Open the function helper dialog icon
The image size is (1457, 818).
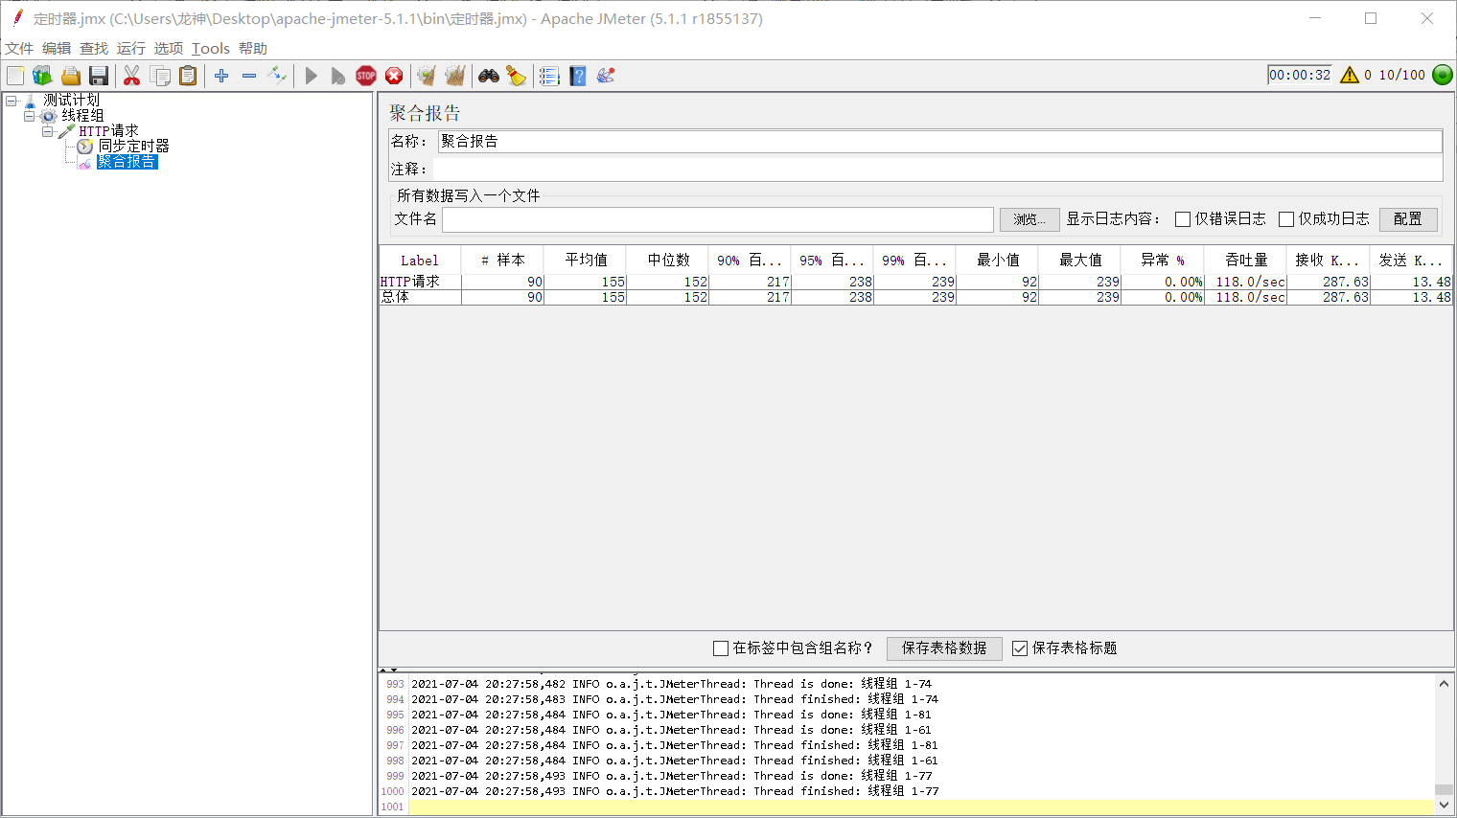549,76
